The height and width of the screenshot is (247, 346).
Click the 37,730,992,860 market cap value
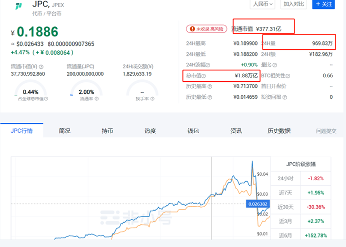tap(28, 74)
